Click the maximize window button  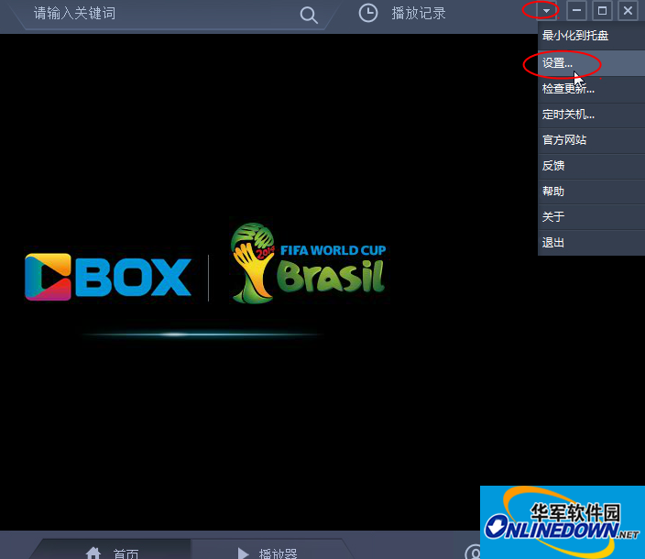602,11
